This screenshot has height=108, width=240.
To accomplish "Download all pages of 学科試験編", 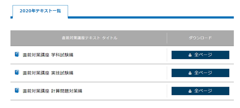I will pos(200,55).
